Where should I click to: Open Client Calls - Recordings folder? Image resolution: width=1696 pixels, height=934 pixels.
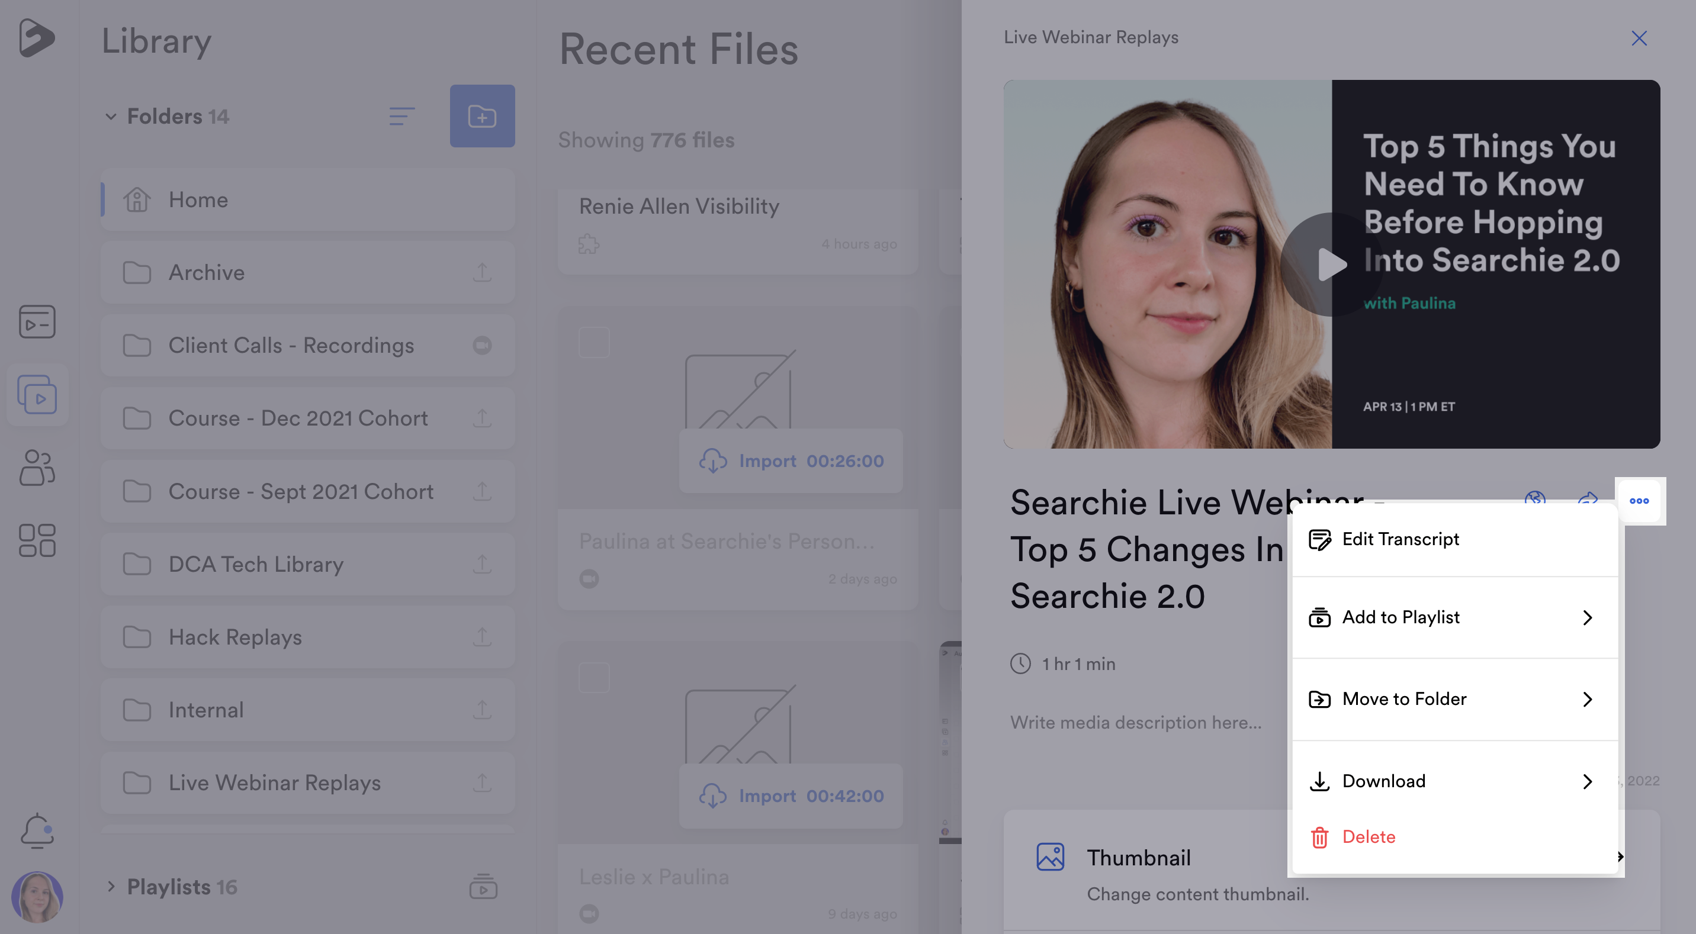(307, 345)
